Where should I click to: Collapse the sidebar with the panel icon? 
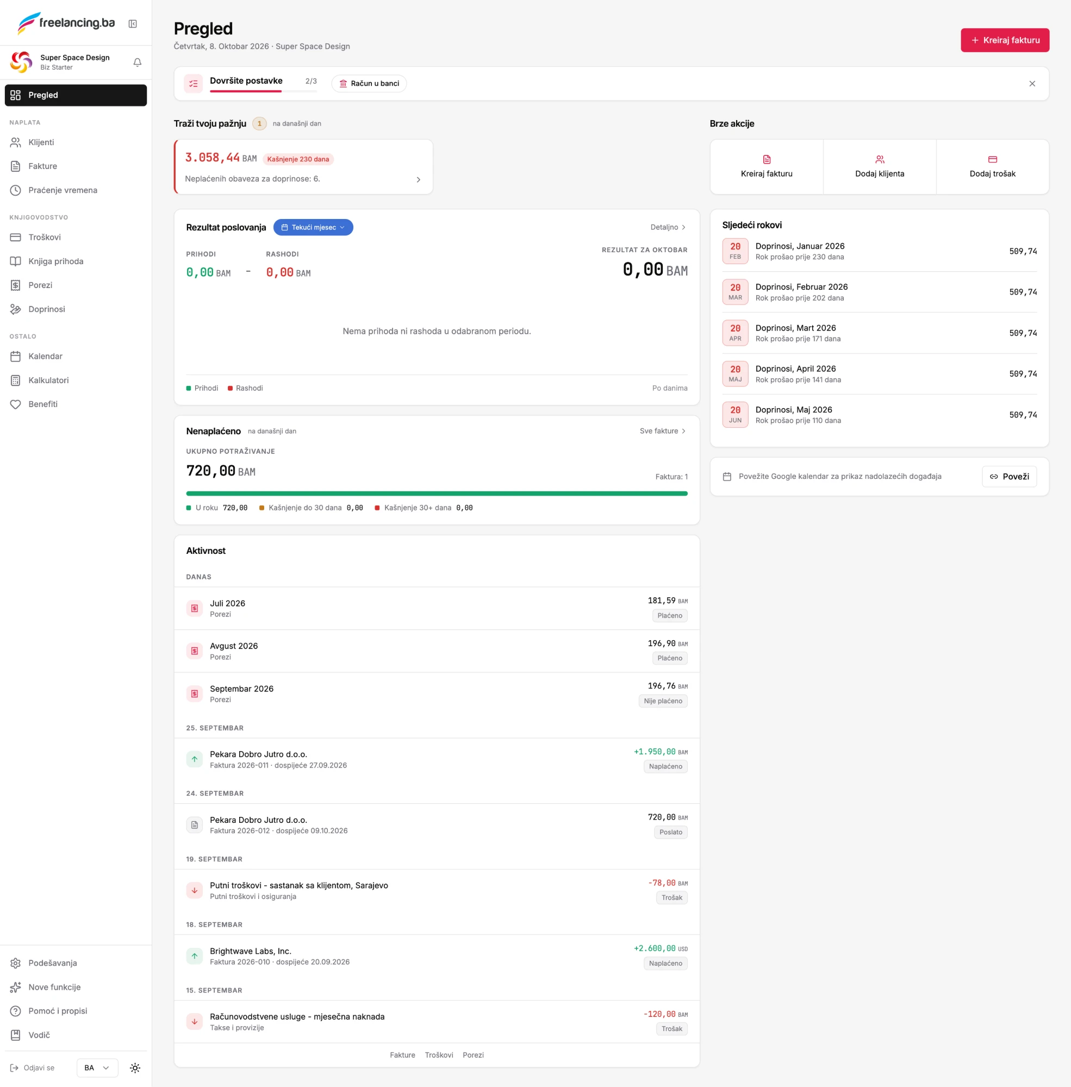133,23
